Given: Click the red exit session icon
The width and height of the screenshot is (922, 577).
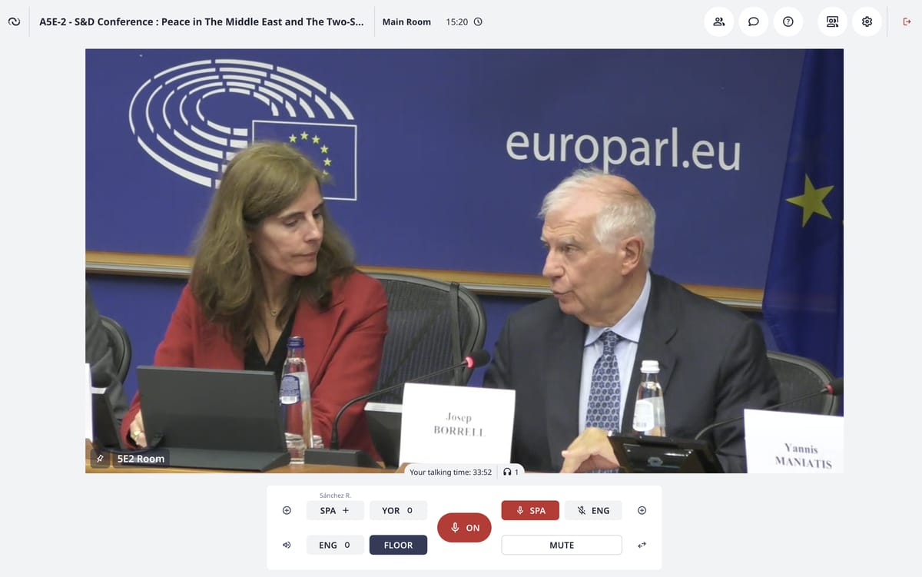Looking at the screenshot, I should point(907,22).
